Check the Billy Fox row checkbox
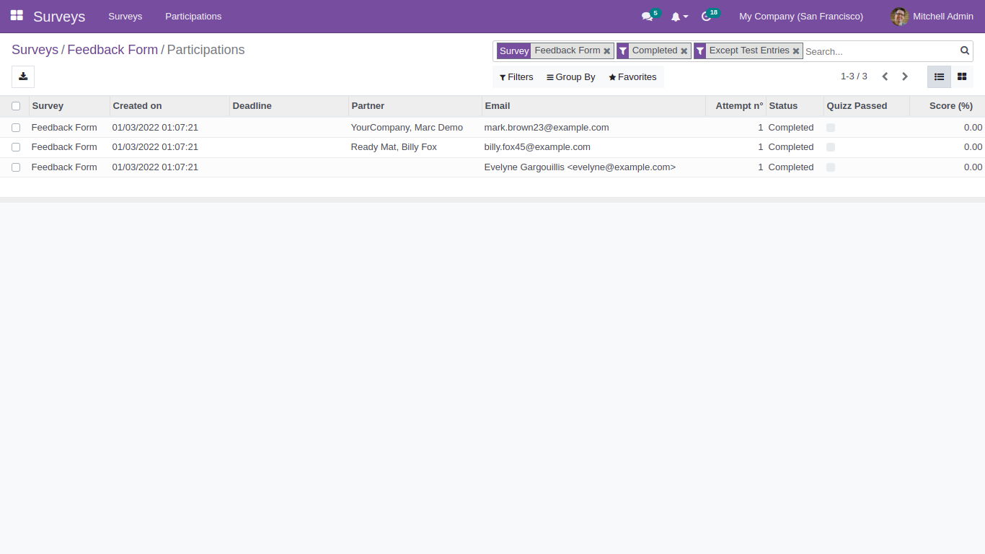Viewport: 985px width, 554px height. point(16,147)
